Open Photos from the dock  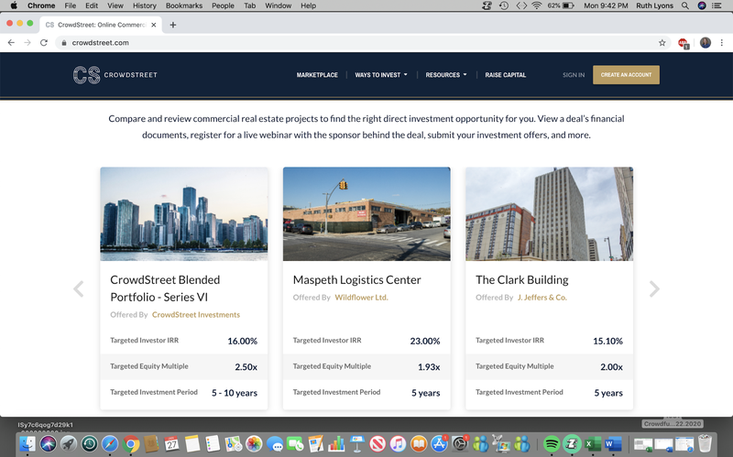tap(254, 443)
